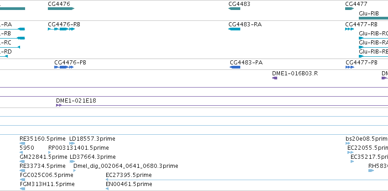Viewport: 388px width, 191px height.
Task: Select the CG4476 gene glyph
Action: click(61, 9)
